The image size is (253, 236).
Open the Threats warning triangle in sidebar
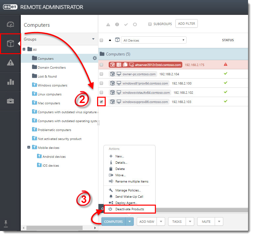[x=10, y=62]
